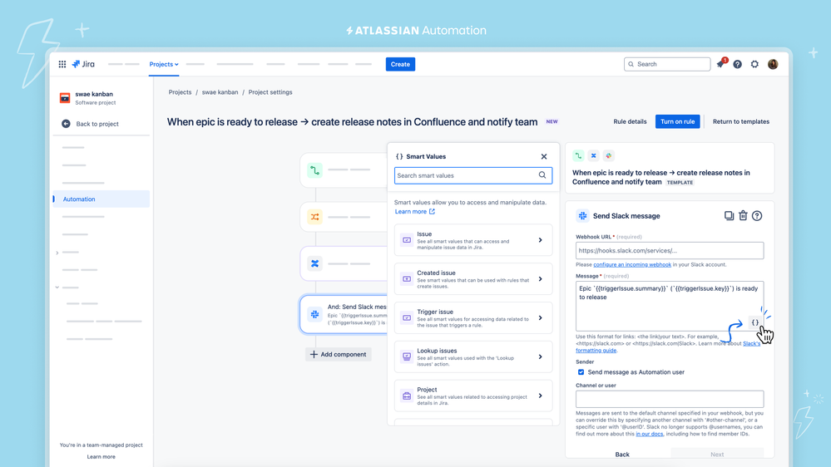Open Rule details
The height and width of the screenshot is (467, 831).
[x=630, y=121]
